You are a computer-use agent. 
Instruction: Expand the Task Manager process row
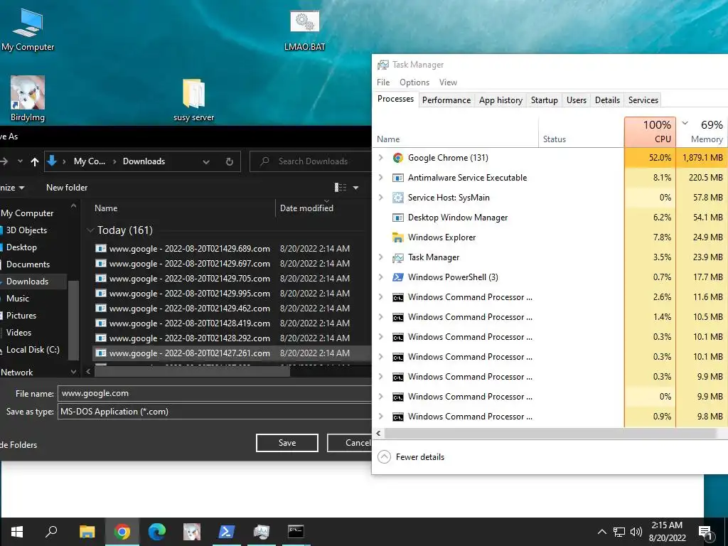(x=381, y=257)
